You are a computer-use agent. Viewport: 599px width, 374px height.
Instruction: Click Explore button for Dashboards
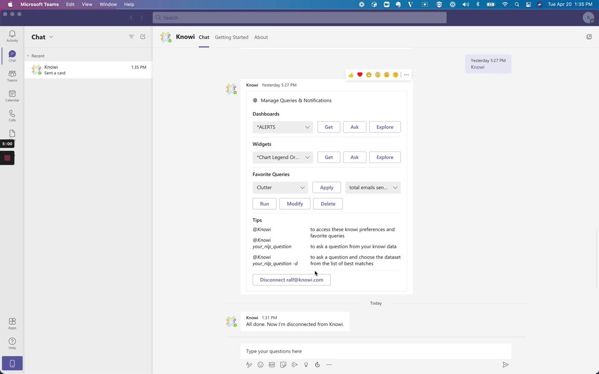point(385,127)
